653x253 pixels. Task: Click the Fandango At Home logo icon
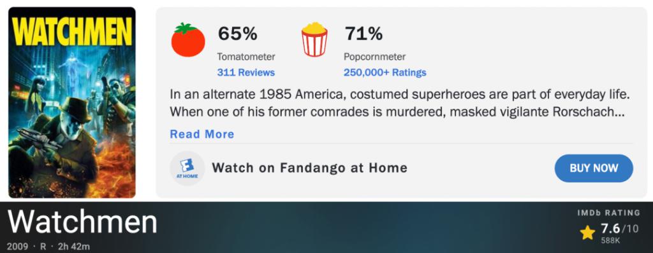[187, 168]
